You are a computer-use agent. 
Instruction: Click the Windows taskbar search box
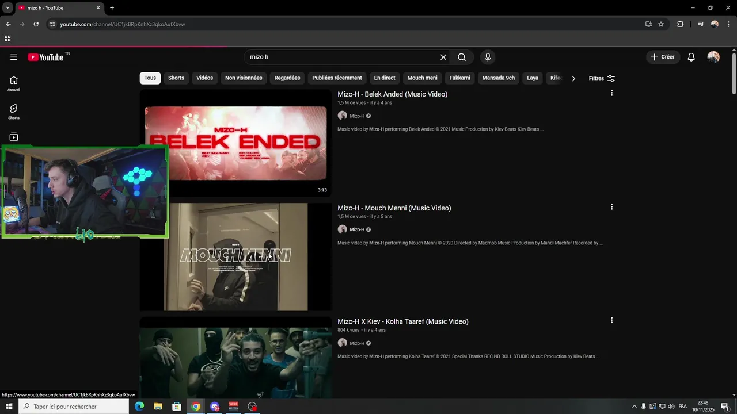(x=74, y=407)
